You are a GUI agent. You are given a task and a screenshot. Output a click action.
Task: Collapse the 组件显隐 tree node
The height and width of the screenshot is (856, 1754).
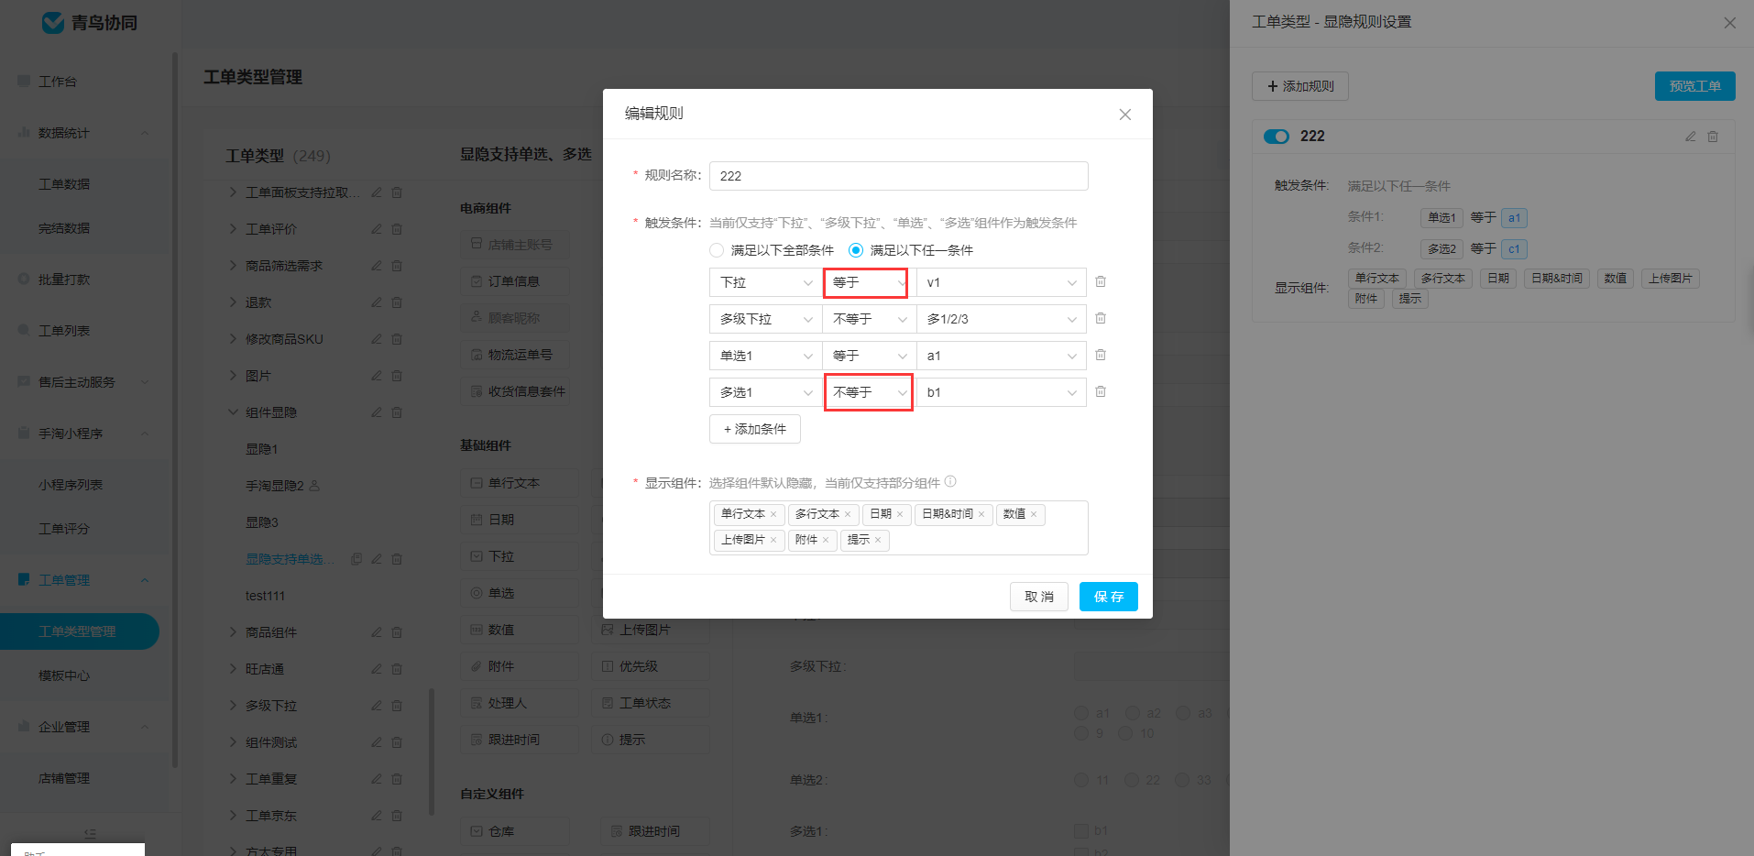233,412
